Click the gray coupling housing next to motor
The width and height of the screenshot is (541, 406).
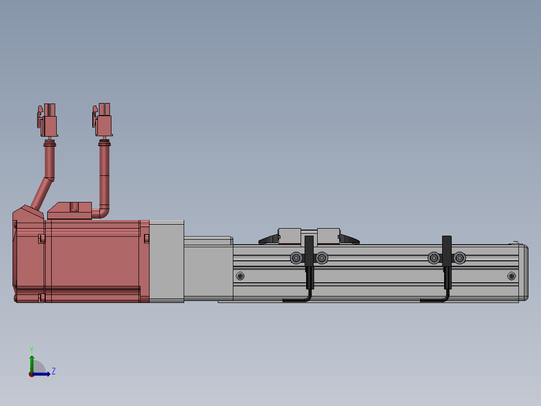[167, 261]
